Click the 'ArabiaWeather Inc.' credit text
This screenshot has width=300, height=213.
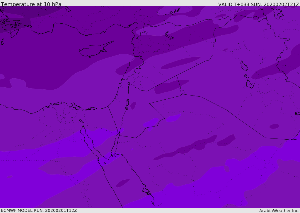(279, 211)
